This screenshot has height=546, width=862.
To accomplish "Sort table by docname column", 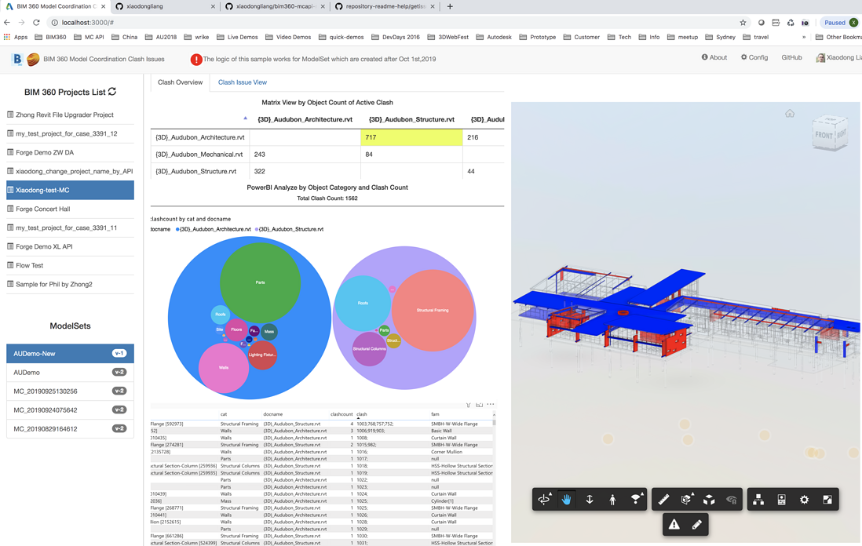I will (272, 414).
